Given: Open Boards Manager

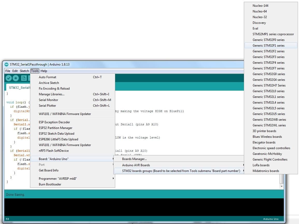Looking at the screenshot, I should click(134, 159).
